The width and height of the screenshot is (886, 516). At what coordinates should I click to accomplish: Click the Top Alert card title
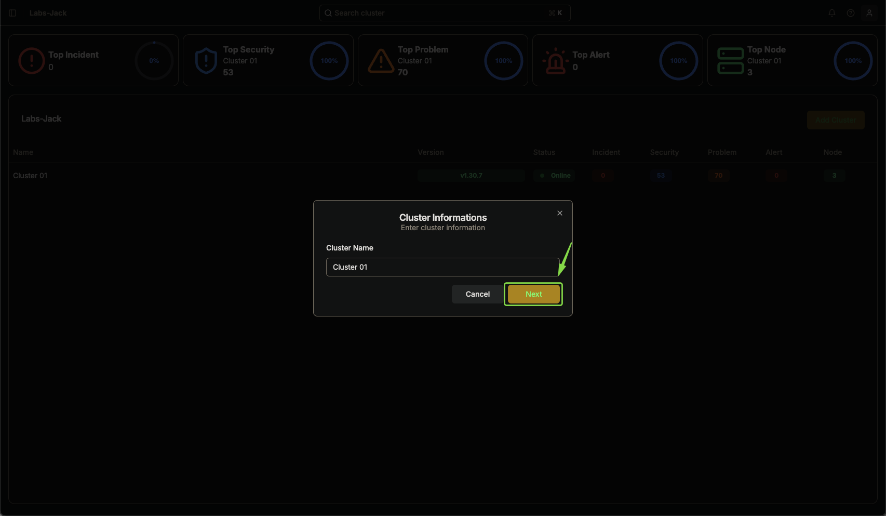(x=591, y=55)
